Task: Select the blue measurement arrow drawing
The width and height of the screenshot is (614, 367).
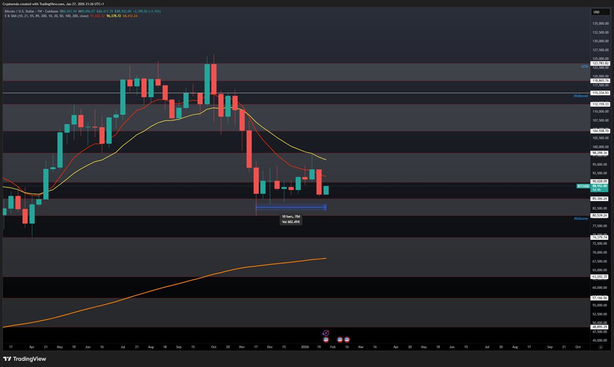Action: pos(292,207)
